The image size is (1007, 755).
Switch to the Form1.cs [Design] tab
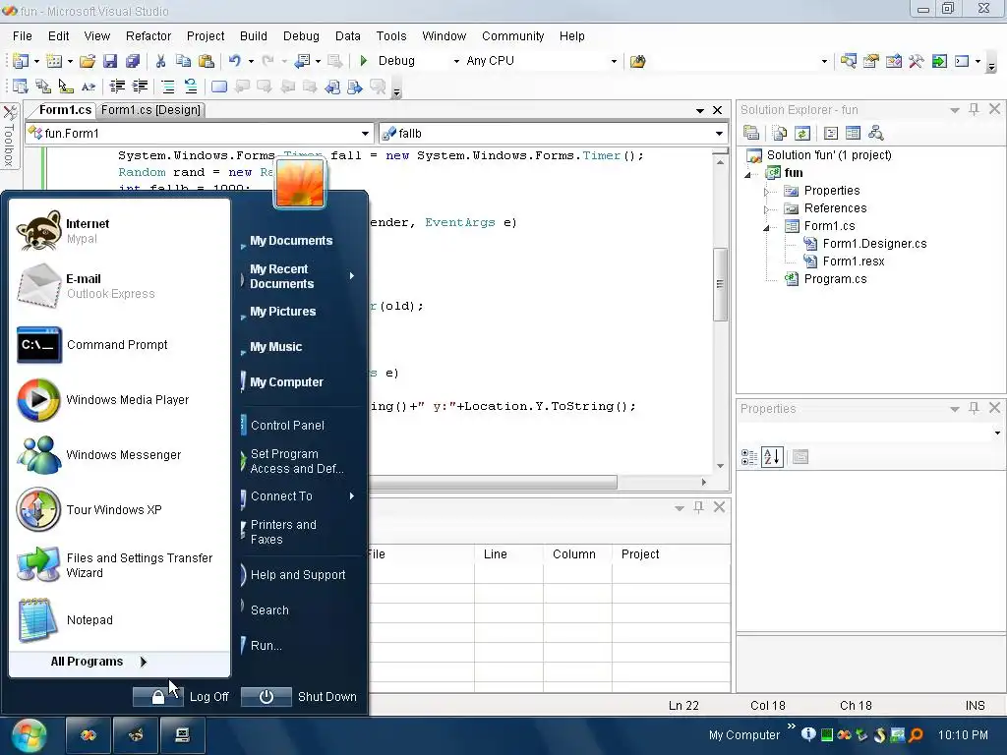[x=150, y=110]
